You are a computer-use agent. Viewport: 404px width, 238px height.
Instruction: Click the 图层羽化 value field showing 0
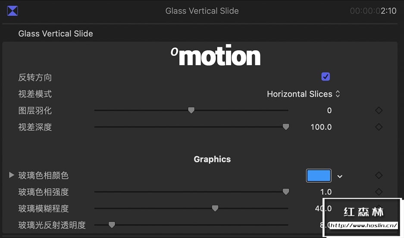coord(329,110)
